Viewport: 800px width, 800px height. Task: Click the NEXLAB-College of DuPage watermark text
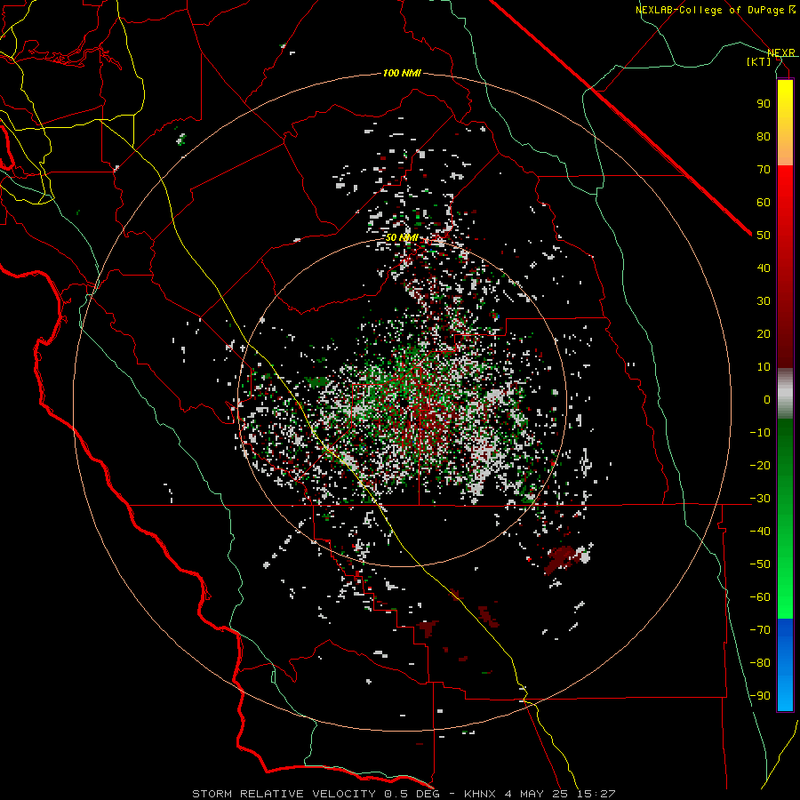(x=716, y=10)
